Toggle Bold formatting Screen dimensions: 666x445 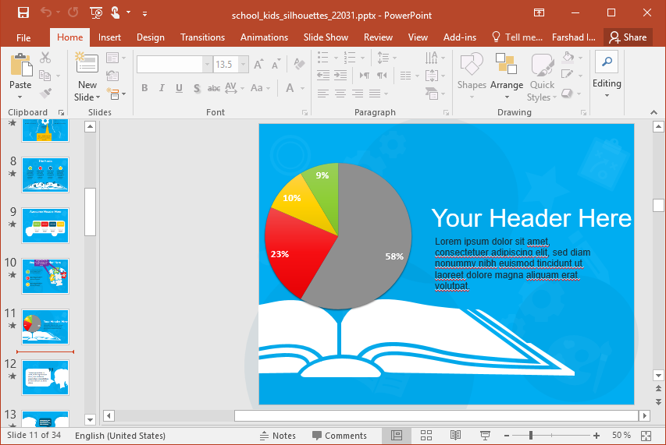(145, 88)
